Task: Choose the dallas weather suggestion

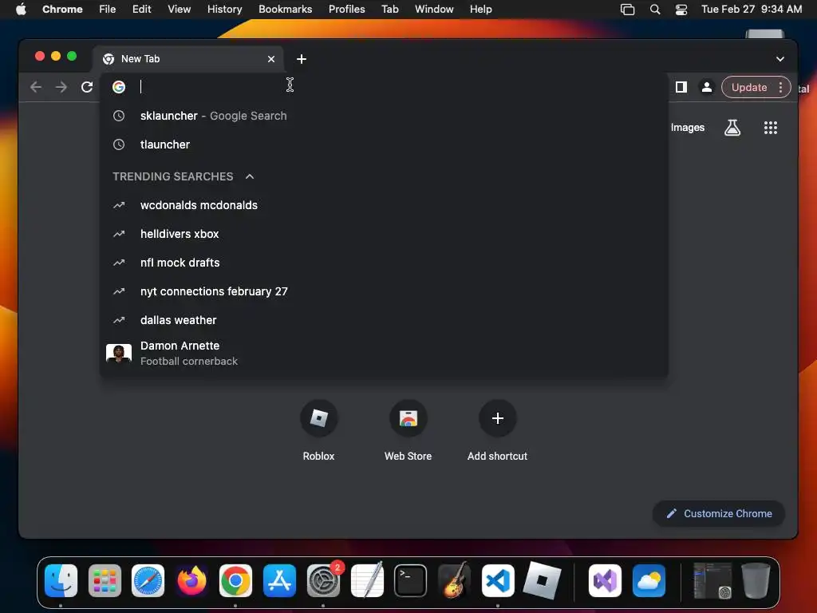Action: [x=384, y=320]
